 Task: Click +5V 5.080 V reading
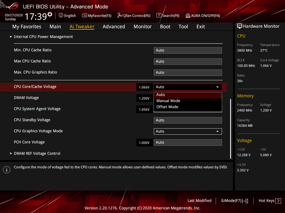tap(266, 155)
